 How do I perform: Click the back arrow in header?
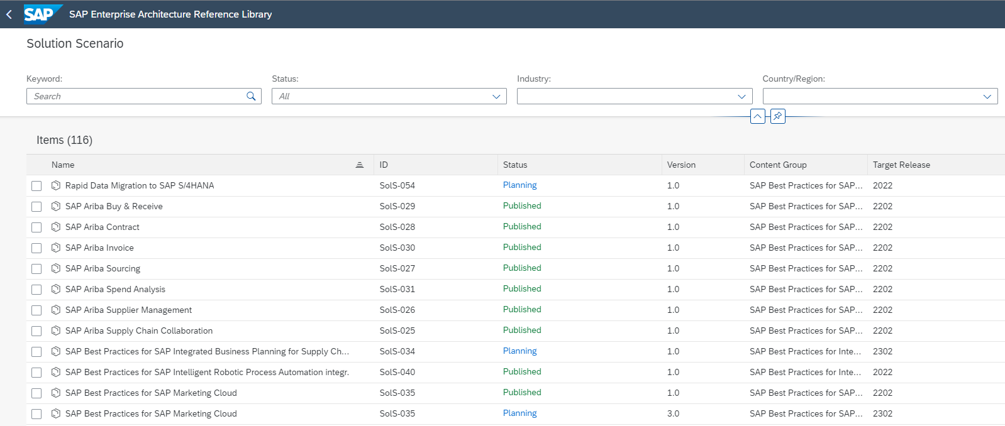tap(9, 14)
